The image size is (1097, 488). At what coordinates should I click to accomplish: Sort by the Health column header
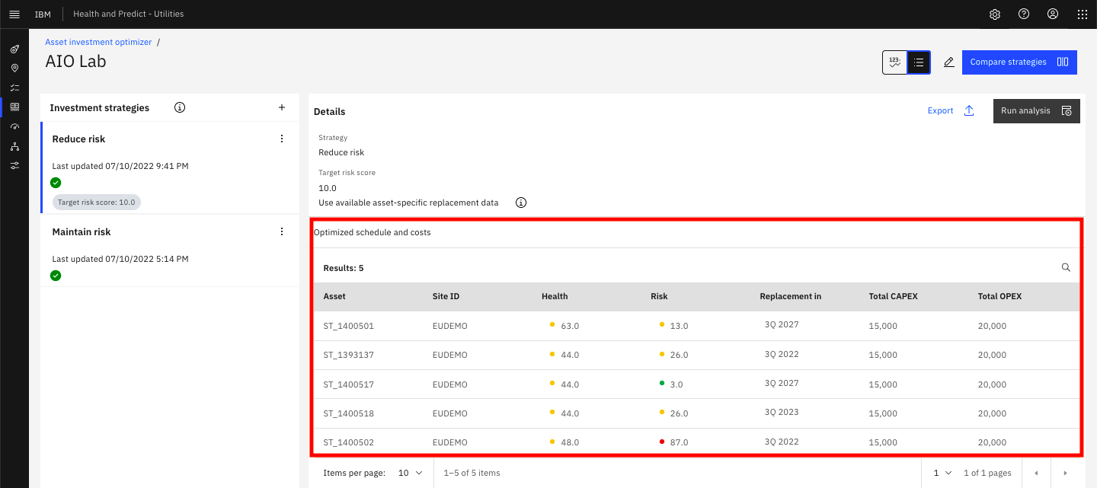pyautogui.click(x=555, y=297)
